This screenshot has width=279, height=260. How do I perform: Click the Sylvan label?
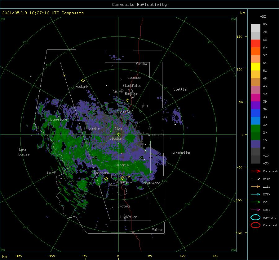point(119,91)
